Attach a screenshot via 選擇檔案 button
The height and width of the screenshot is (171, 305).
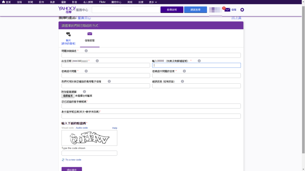pos(69,96)
